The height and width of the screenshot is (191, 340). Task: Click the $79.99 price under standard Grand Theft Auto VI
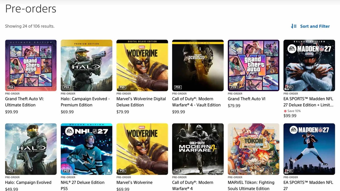pos(234,106)
